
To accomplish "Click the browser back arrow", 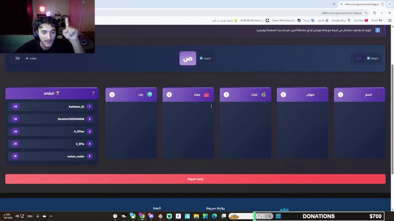I will click(x=389, y=13).
